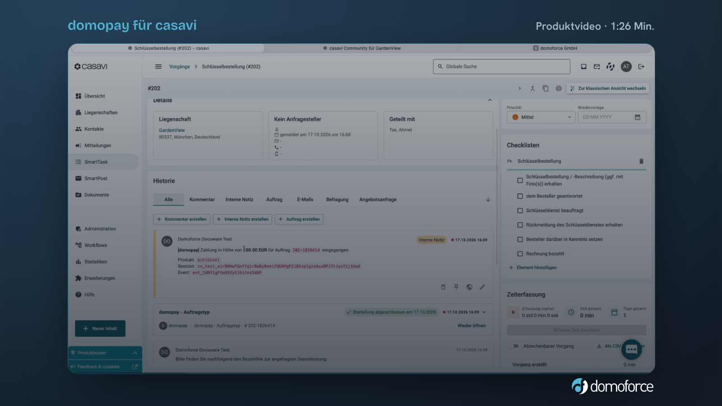Go to next item chevron beside #202

coord(519,88)
